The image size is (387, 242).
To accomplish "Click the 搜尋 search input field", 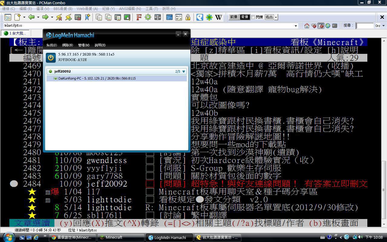I will [365, 26].
